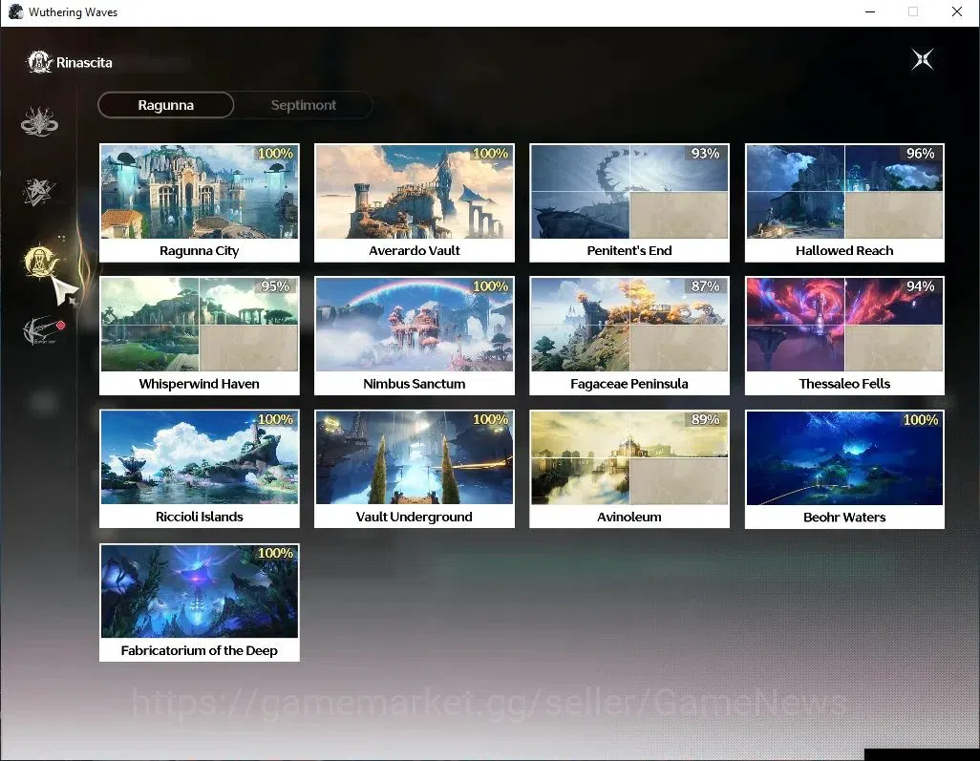The image size is (980, 761).
Task: Open the Avinoleum area card
Action: point(629,469)
